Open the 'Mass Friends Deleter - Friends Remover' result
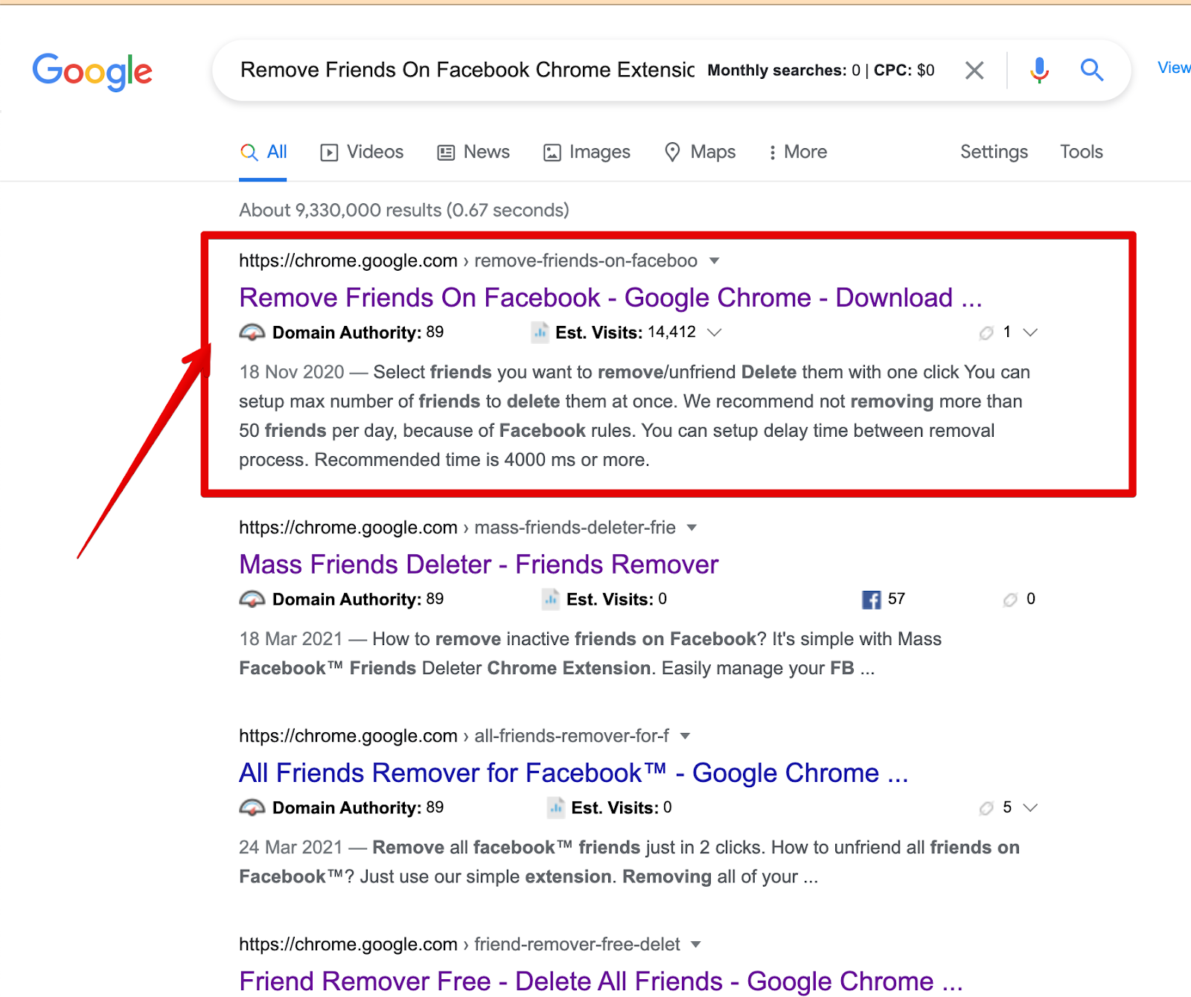The image size is (1191, 997). coord(479,565)
